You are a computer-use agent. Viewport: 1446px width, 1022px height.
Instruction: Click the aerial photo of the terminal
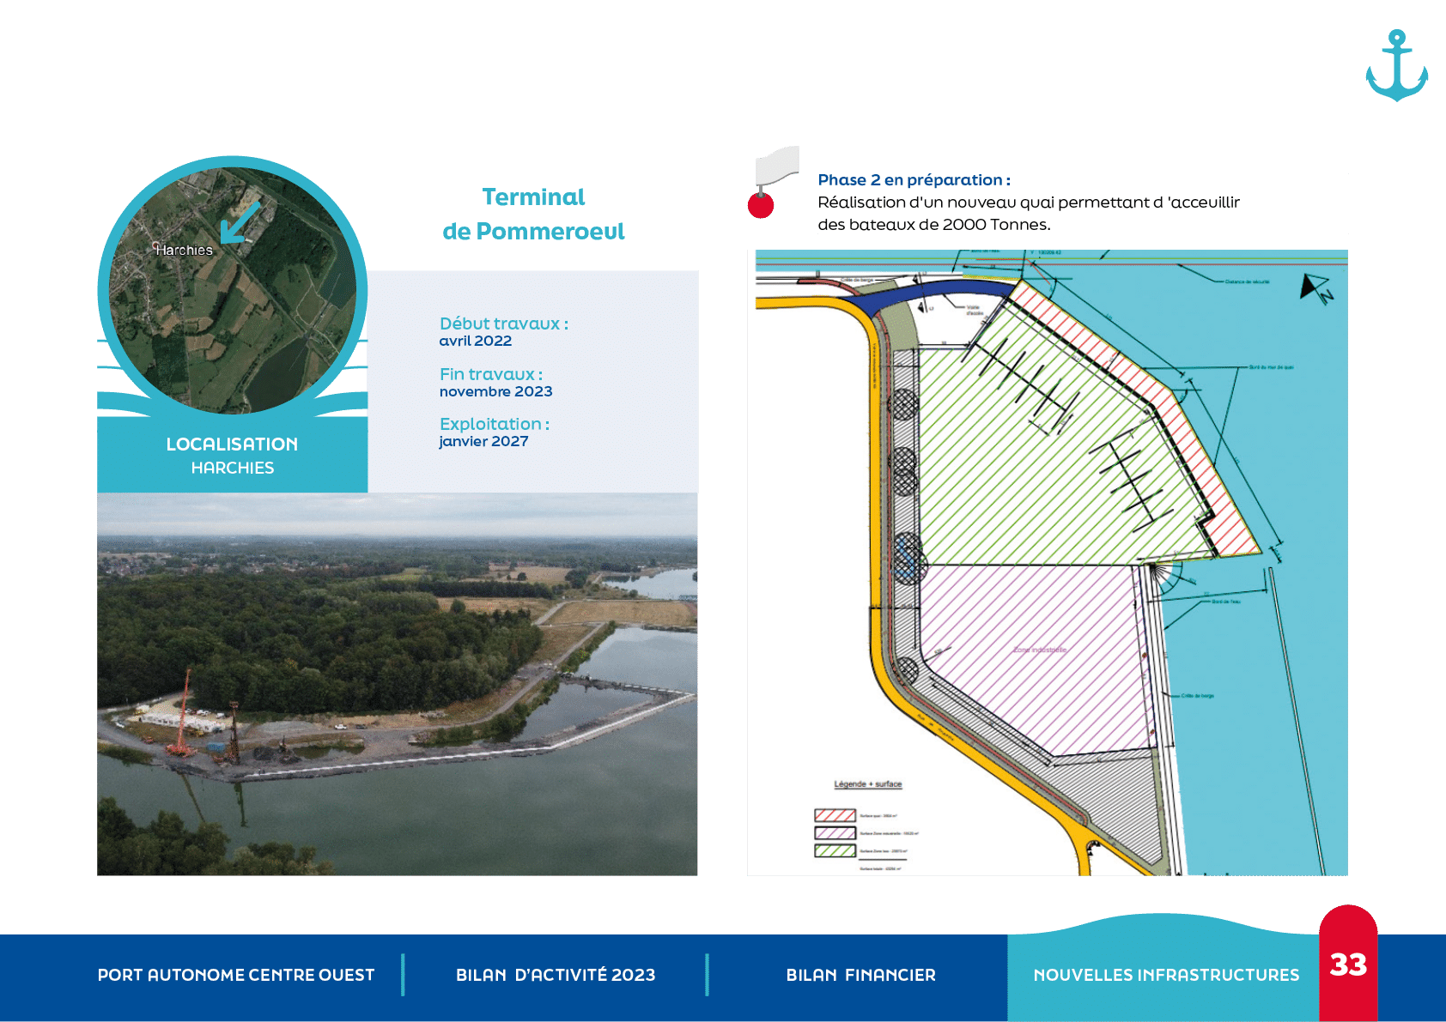pyautogui.click(x=397, y=684)
